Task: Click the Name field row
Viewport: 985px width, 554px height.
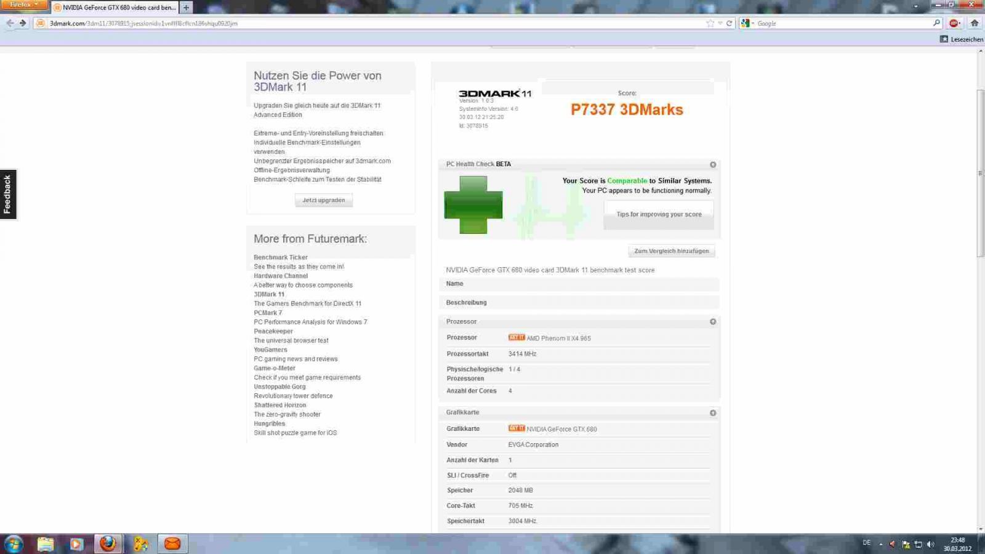Action: 579,284
